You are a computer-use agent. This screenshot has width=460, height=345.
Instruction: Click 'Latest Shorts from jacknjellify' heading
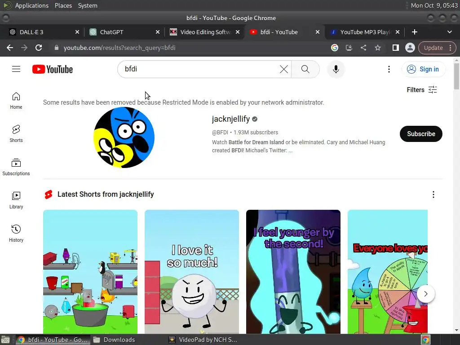[106, 194]
